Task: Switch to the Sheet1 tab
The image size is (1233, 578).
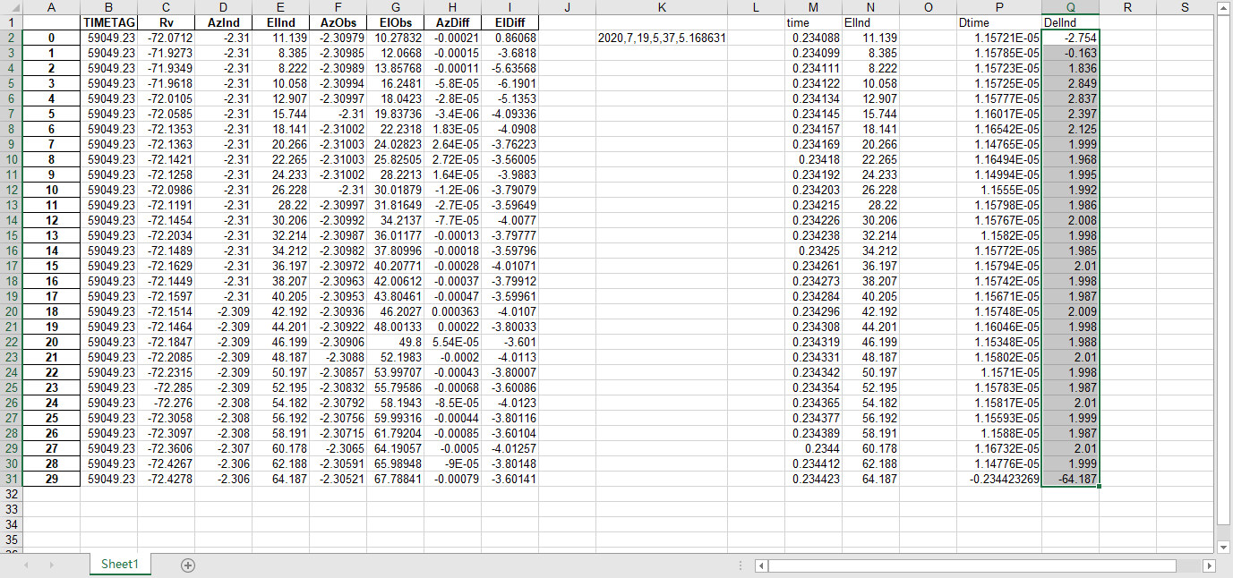Action: tap(119, 565)
